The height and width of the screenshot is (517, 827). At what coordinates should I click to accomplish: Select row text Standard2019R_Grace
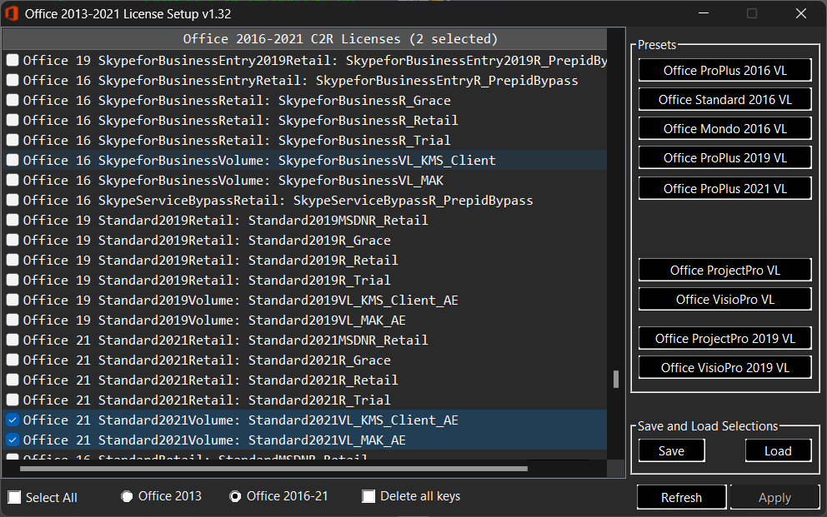(319, 240)
